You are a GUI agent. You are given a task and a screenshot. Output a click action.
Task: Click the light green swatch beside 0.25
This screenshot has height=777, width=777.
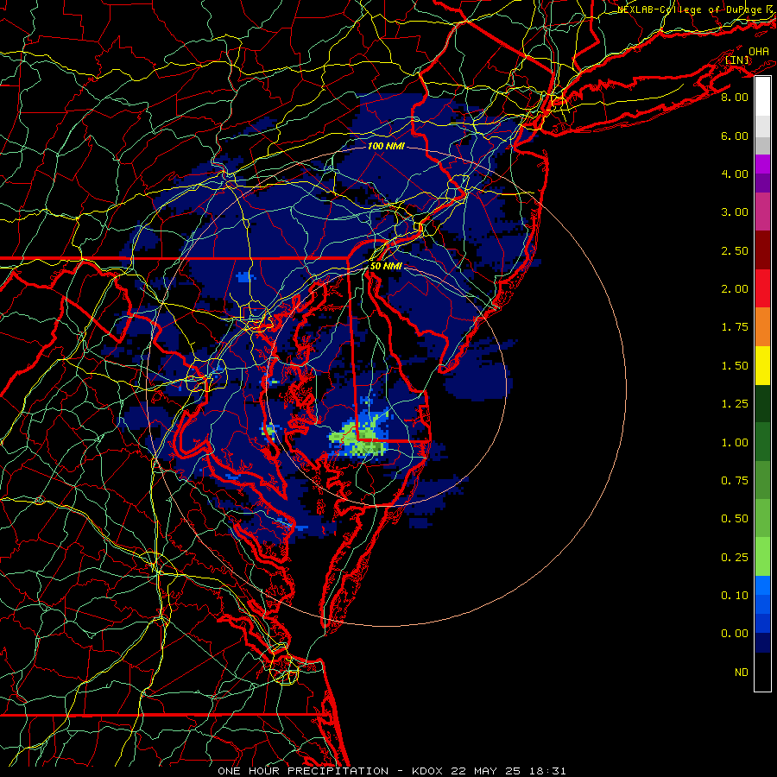(762, 557)
